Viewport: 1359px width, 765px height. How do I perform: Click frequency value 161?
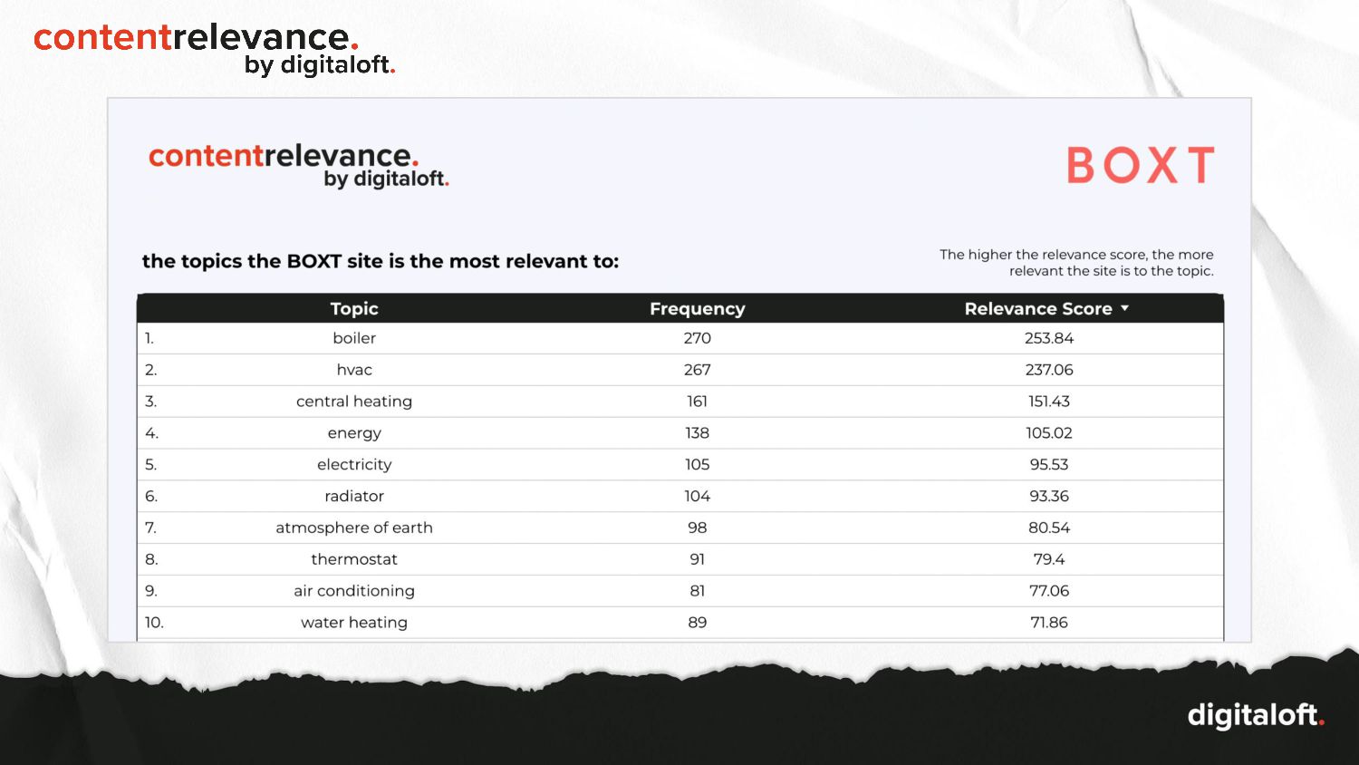pos(697,402)
